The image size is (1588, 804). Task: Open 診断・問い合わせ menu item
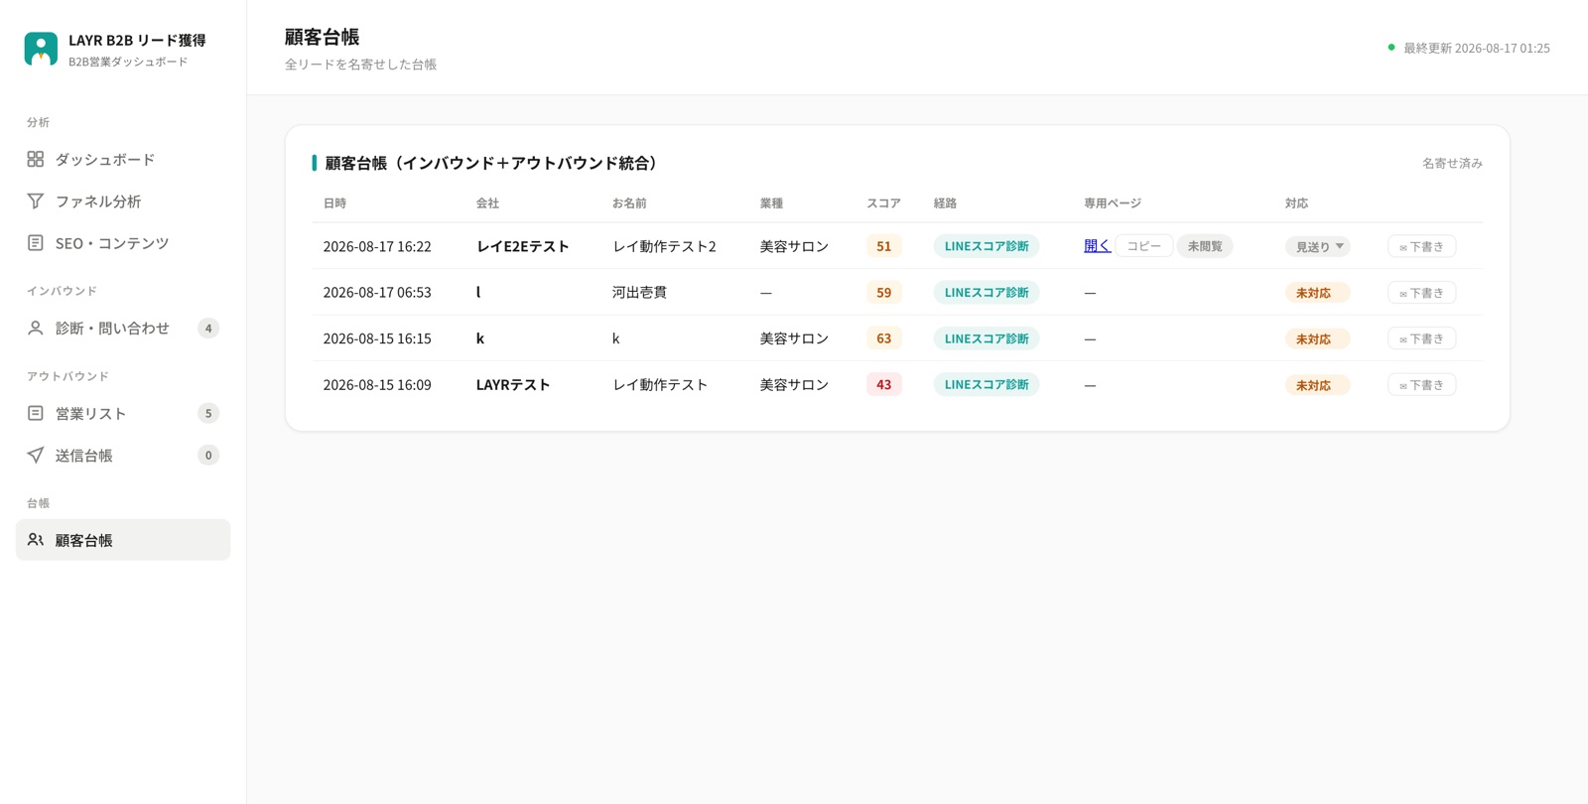(x=123, y=328)
